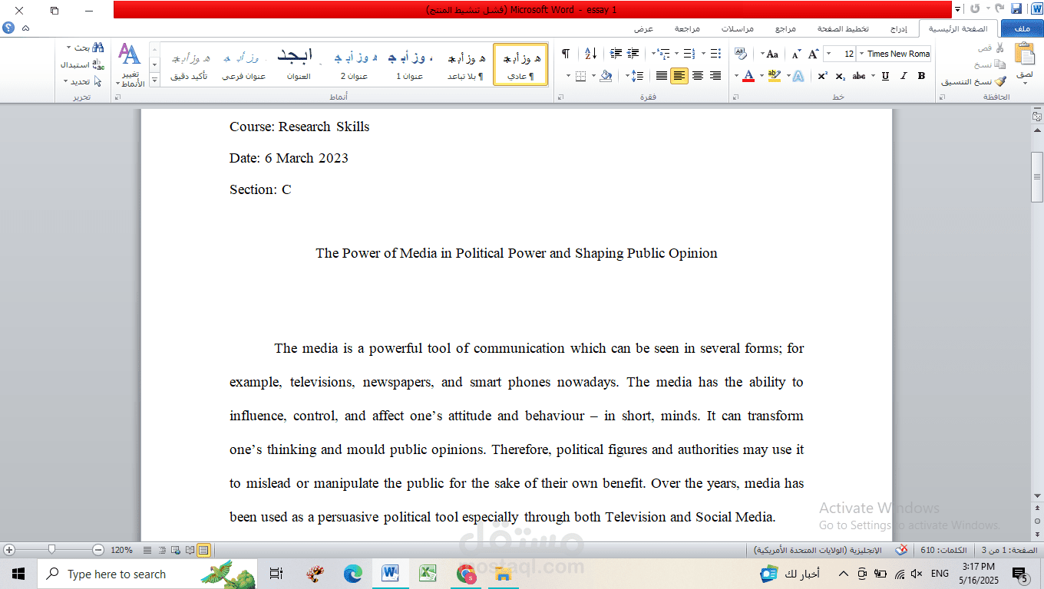Apply the No Spacing (بلا تباعد) style
Viewport: 1044px width, 589px height.
click(x=467, y=64)
